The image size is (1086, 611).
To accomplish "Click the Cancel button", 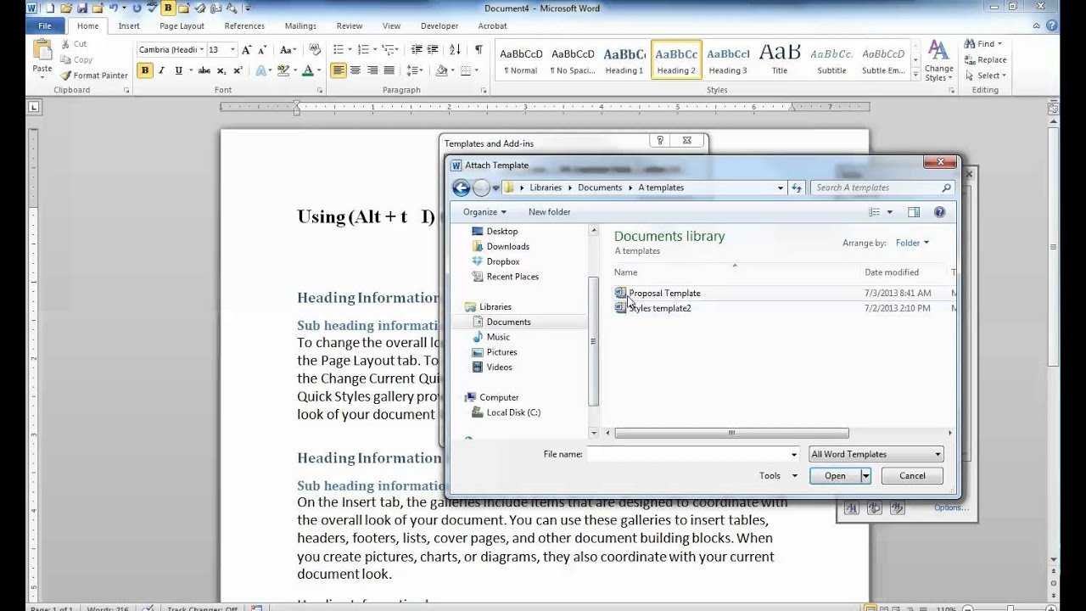I will point(911,475).
